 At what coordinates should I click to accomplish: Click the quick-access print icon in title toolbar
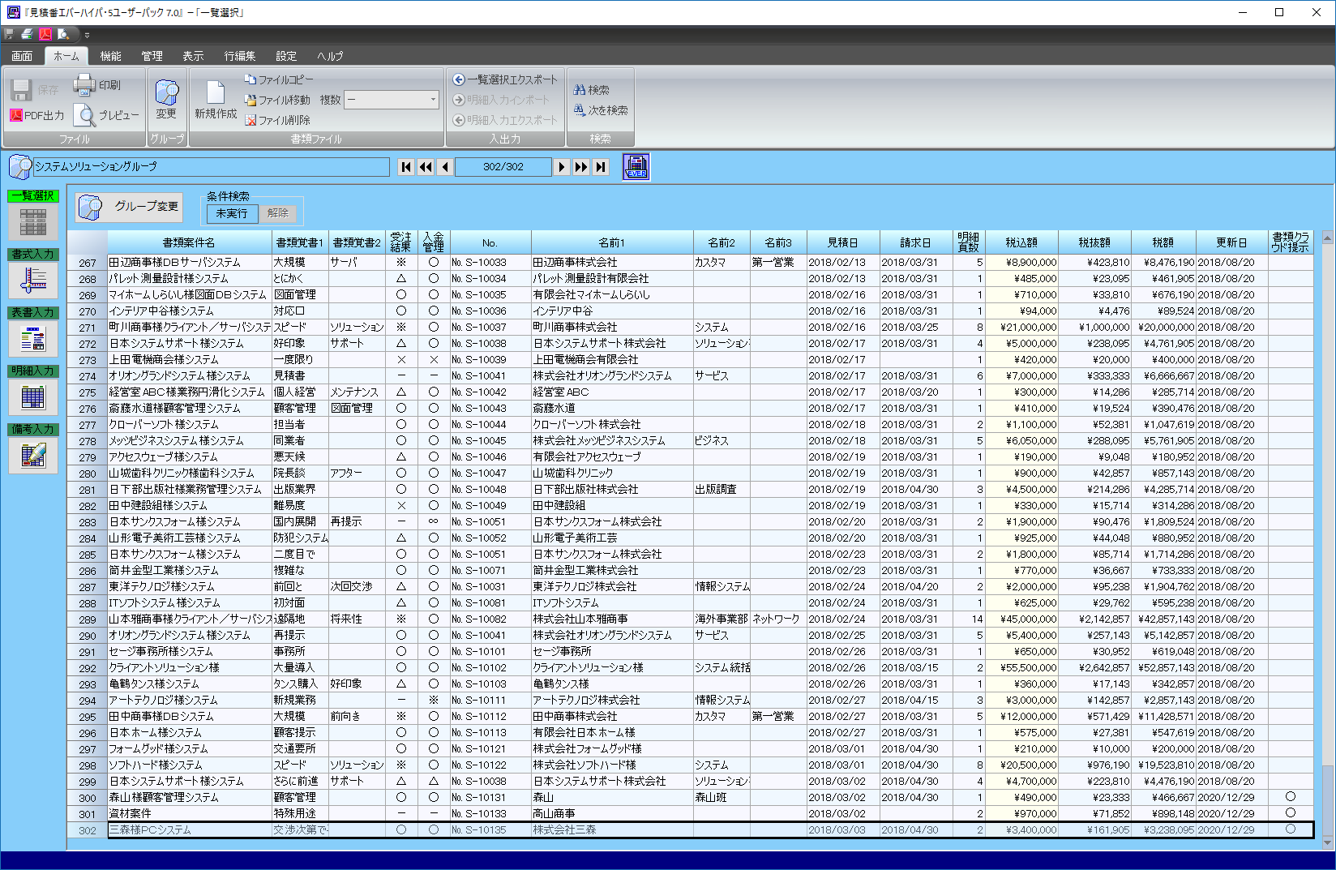[x=27, y=34]
